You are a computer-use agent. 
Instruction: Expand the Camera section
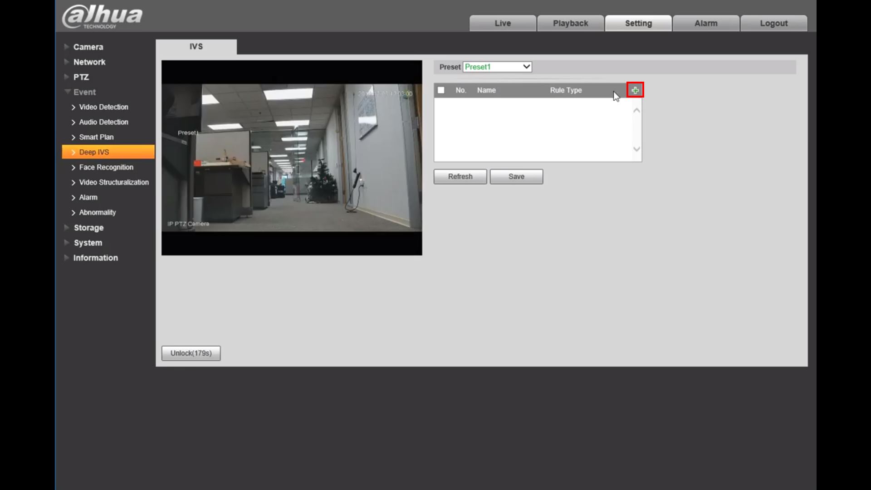(x=88, y=47)
